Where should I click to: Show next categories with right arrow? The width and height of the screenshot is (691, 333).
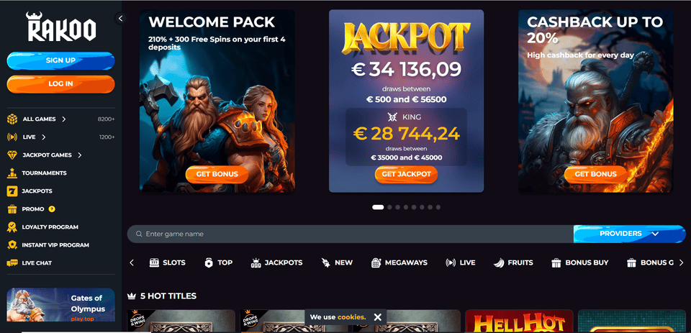click(682, 263)
